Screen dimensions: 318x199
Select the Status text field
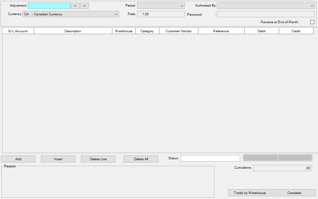click(x=210, y=158)
